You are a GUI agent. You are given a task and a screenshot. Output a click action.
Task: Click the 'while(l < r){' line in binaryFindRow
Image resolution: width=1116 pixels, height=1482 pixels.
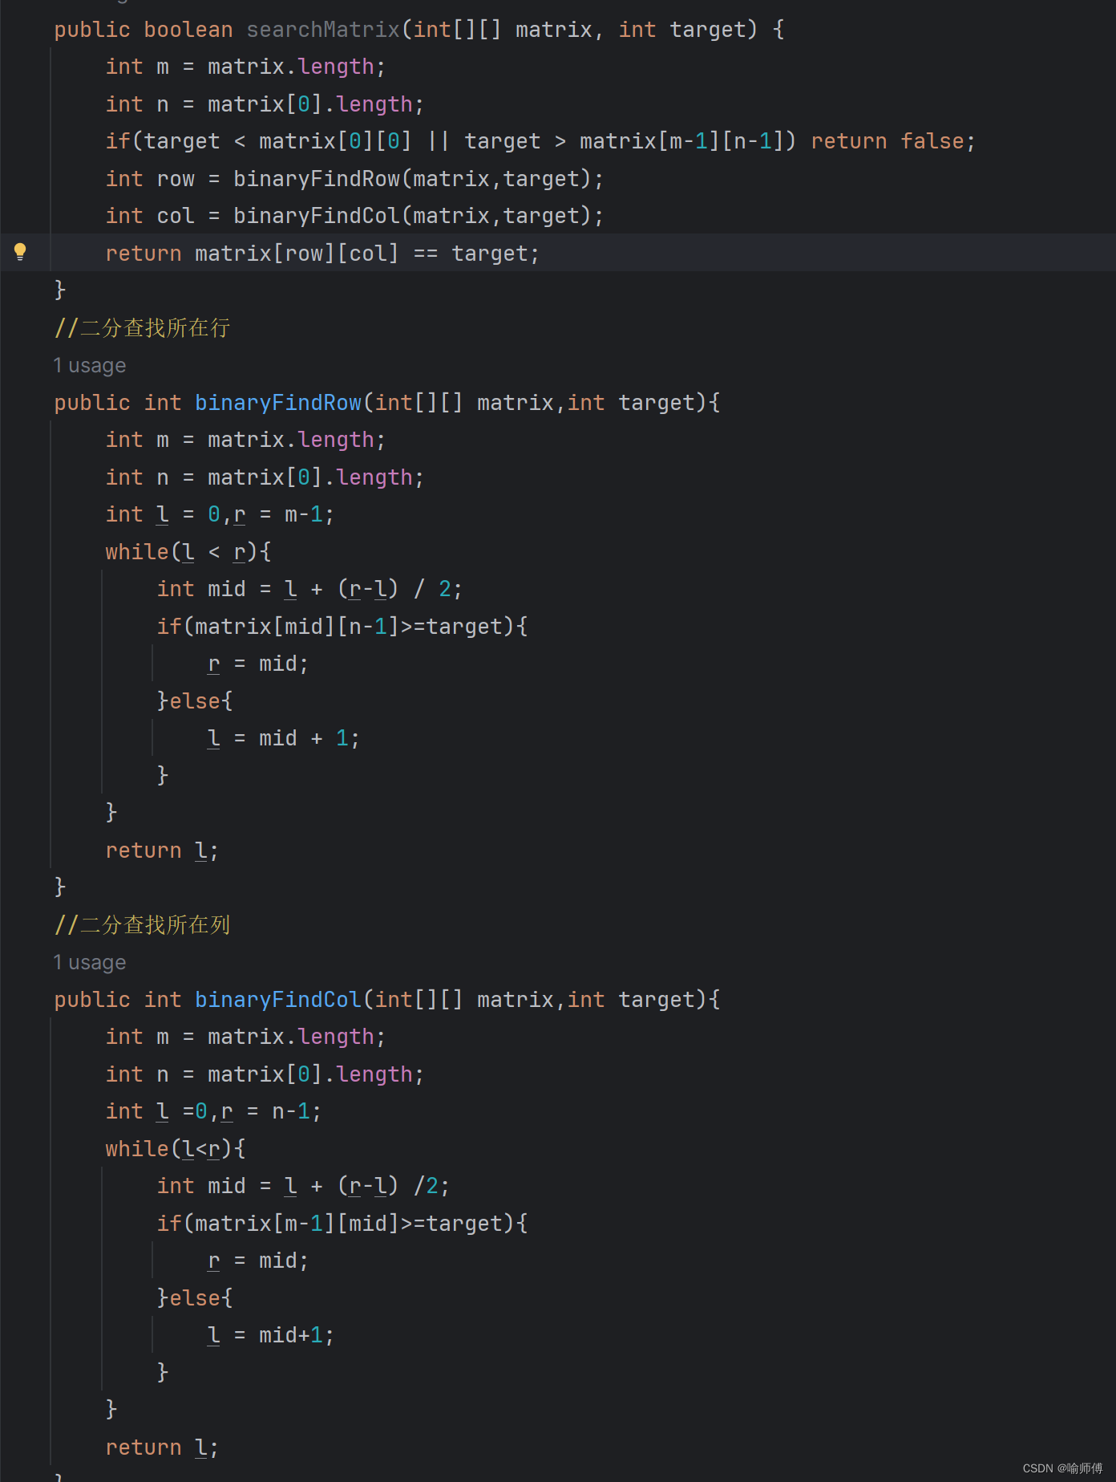[188, 552]
